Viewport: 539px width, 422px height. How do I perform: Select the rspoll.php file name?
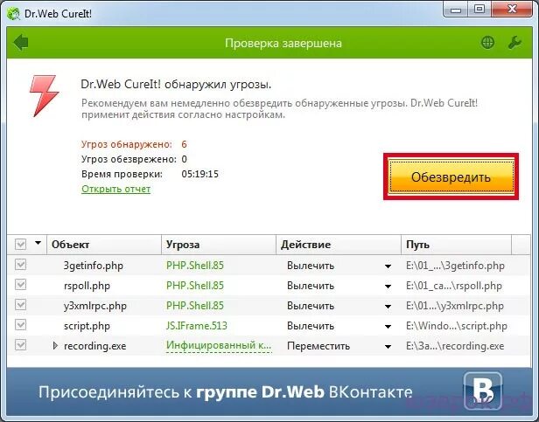87,286
